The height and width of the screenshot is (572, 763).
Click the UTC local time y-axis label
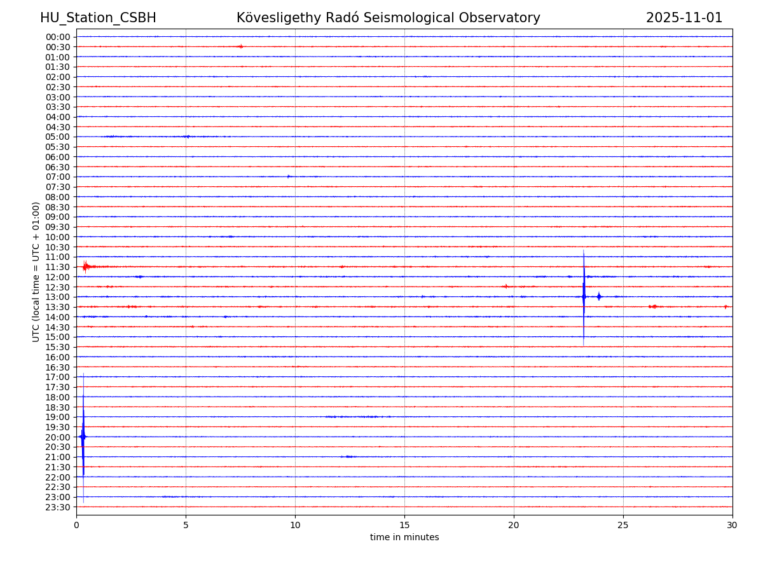(36, 271)
